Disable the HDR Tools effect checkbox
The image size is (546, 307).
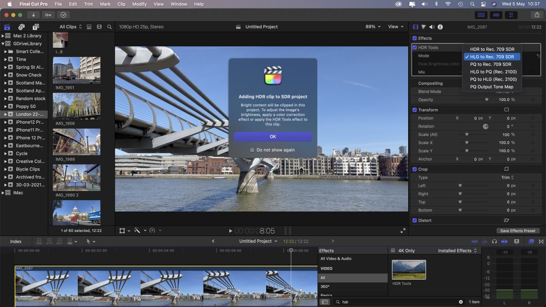pyautogui.click(x=415, y=47)
